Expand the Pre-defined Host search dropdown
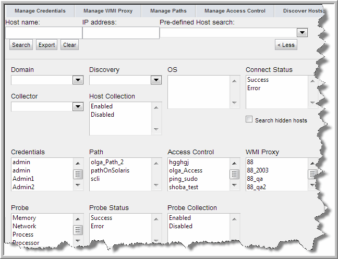 302,33
